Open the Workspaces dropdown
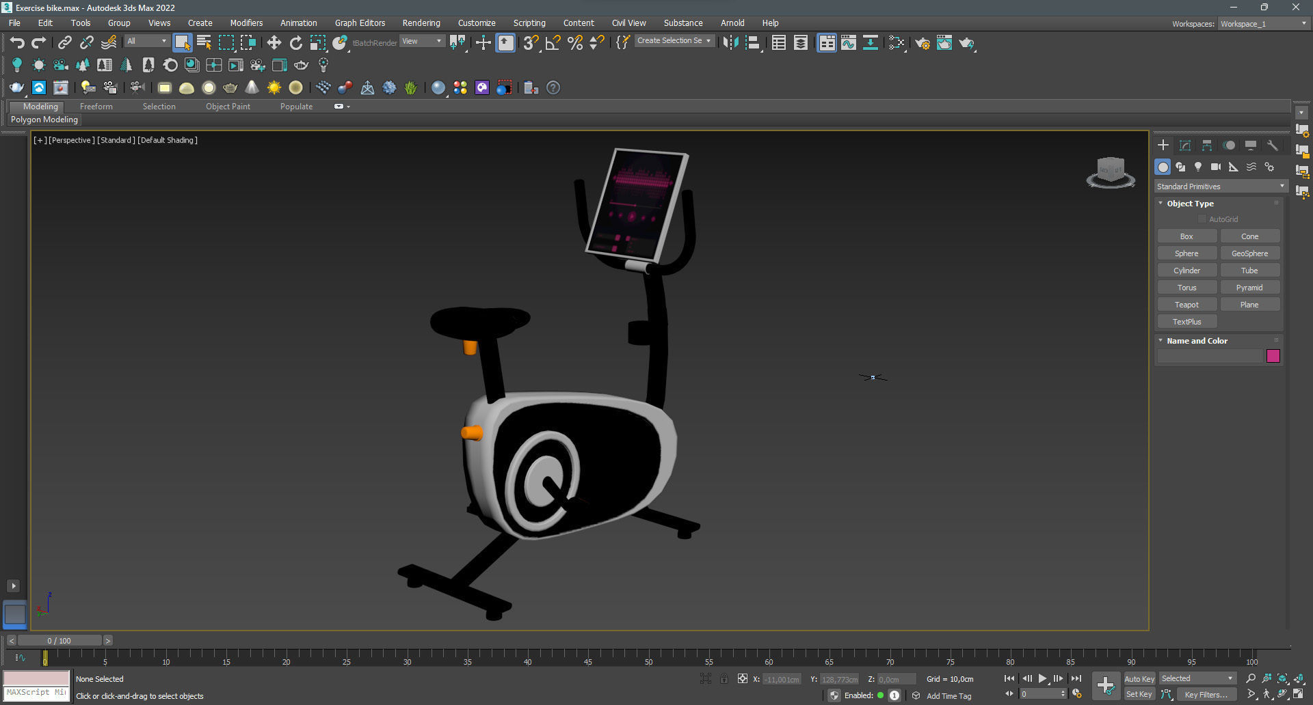Viewport: 1313px width, 705px height. (1264, 24)
